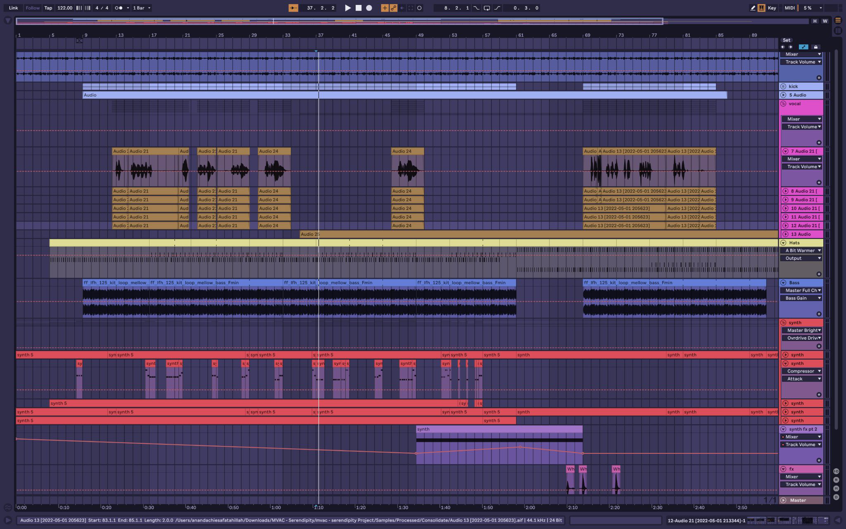Toggle the Loop switch icon
846x529 pixels.
click(487, 8)
